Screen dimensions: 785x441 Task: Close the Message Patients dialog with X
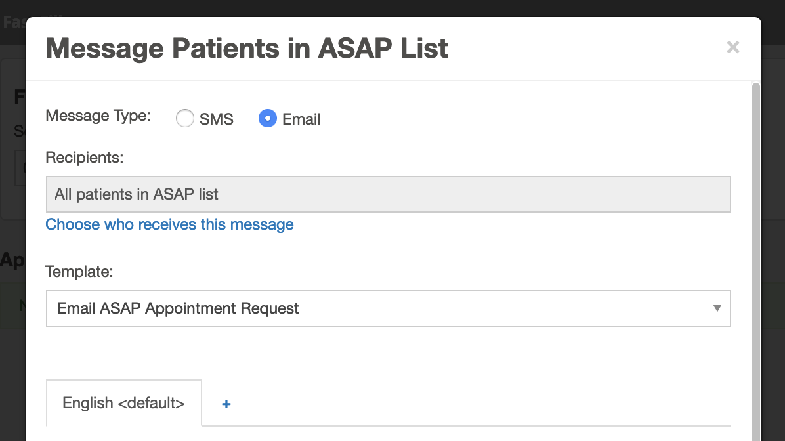[732, 47]
